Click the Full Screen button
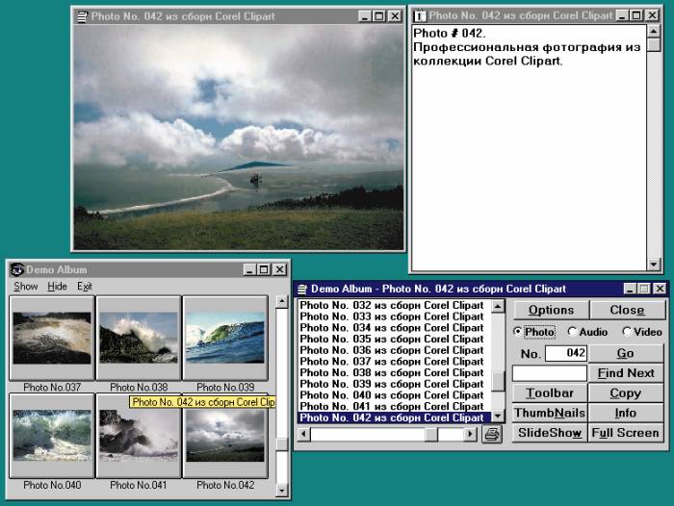The height and width of the screenshot is (506, 674). (x=626, y=433)
